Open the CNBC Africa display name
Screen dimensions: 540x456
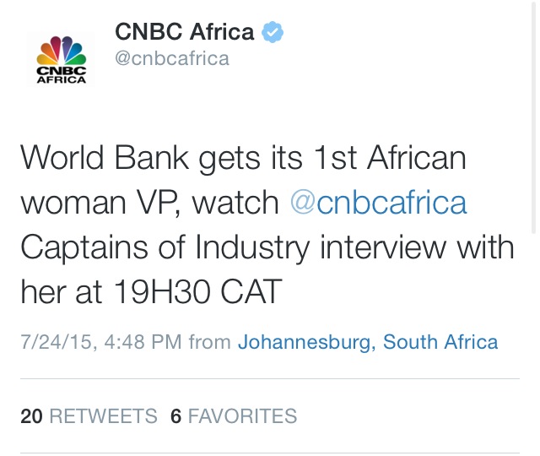pos(185,32)
